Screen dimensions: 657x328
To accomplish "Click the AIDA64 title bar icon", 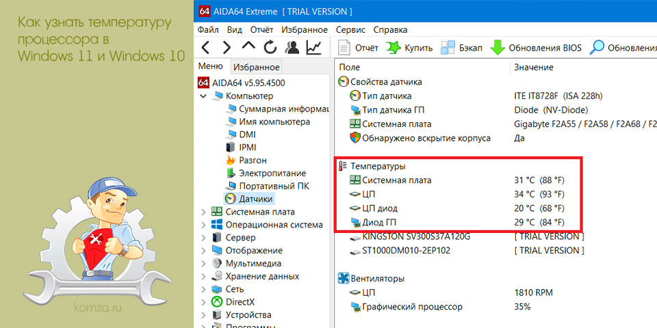I will [204, 11].
